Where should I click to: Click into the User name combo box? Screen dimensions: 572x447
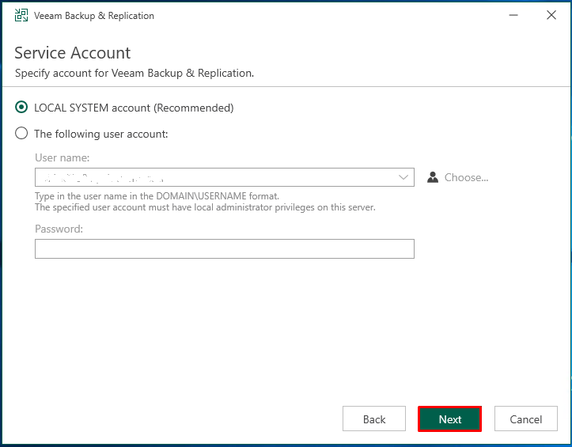click(x=225, y=177)
